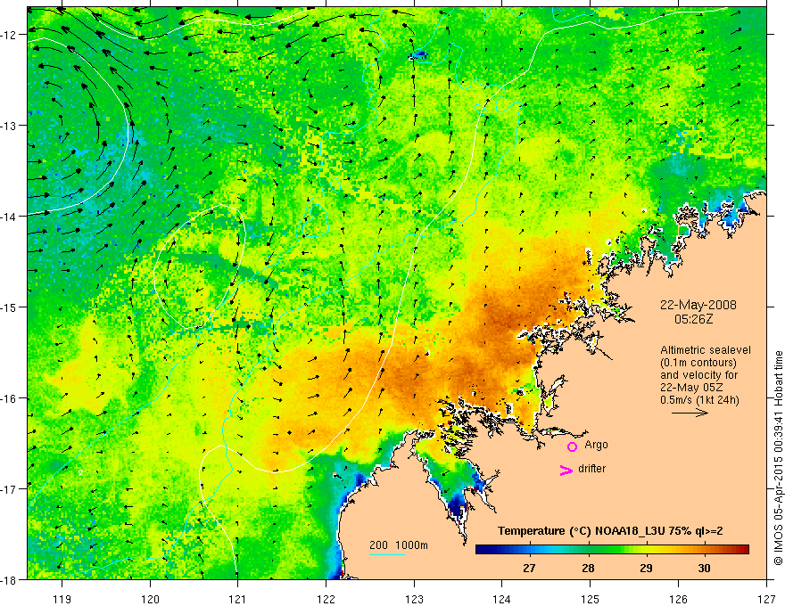Click latitude label '-12' on left axis

coord(9,35)
